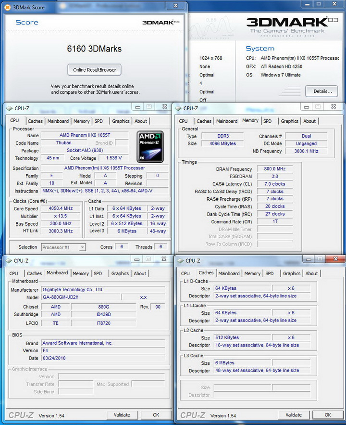This screenshot has width=346, height=425.
Task: Click Validate in Caches CPU-Z window
Action: [294, 415]
